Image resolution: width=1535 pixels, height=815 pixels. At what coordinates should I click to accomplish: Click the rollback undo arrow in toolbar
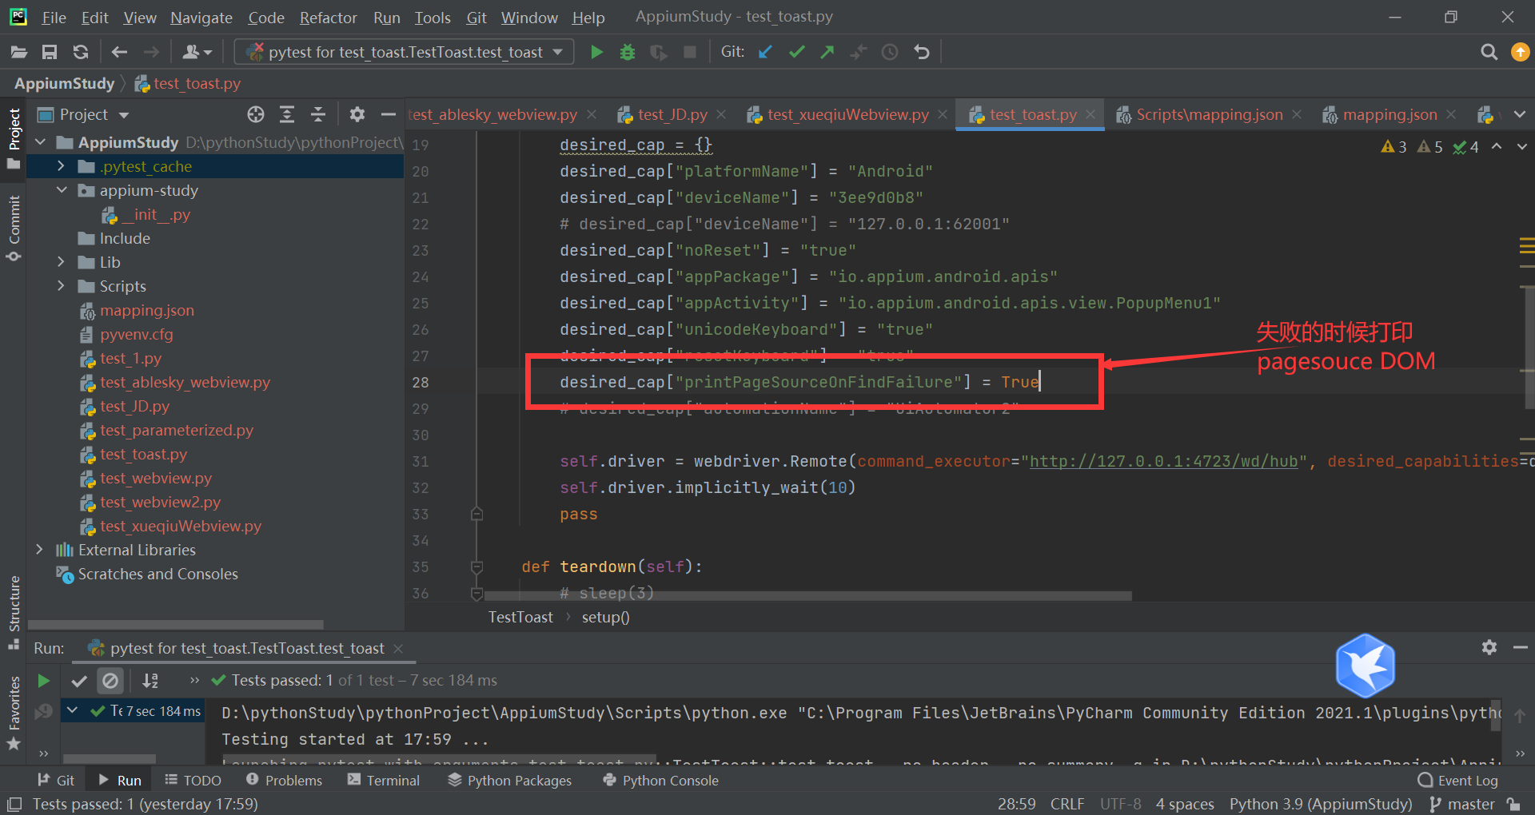(922, 52)
